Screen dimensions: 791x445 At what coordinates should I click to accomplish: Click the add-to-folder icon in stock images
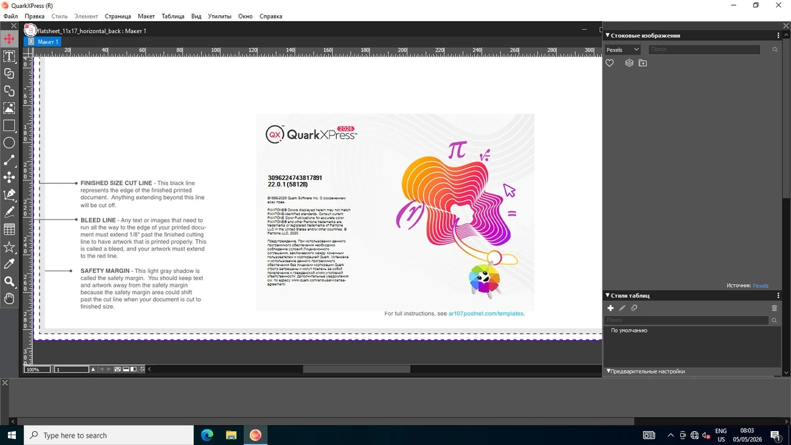click(x=643, y=63)
